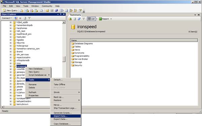Image resolution: width=202 pixels, height=126 pixels.
Task: Choose Take Offline from Tasks submenu
Action: tap(66, 84)
